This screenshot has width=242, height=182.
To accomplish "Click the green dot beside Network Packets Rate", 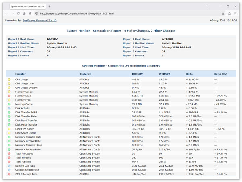I will [9, 149].
